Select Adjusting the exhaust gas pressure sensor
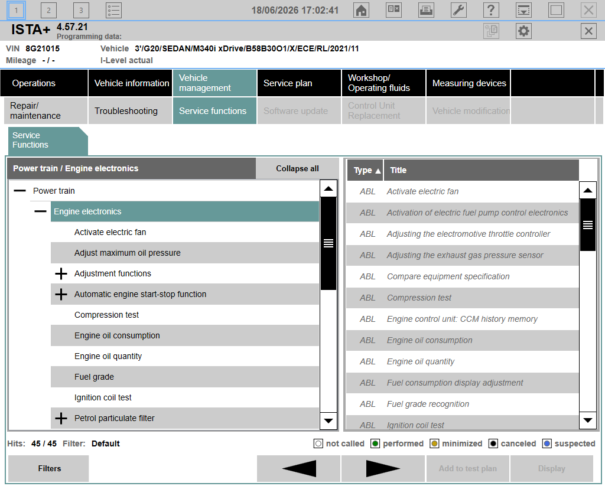 [462, 255]
